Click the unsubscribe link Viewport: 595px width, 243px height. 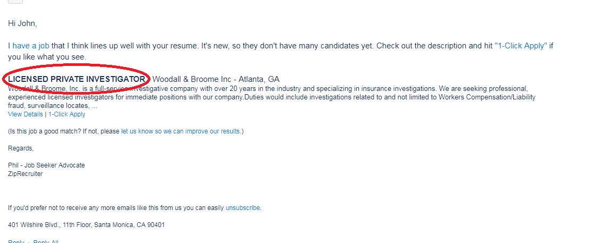pyautogui.click(x=243, y=208)
